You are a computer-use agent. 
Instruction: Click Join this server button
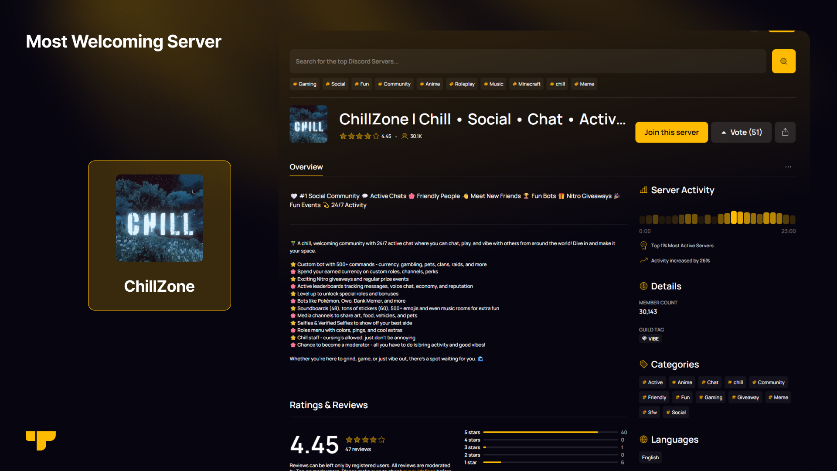pos(671,132)
